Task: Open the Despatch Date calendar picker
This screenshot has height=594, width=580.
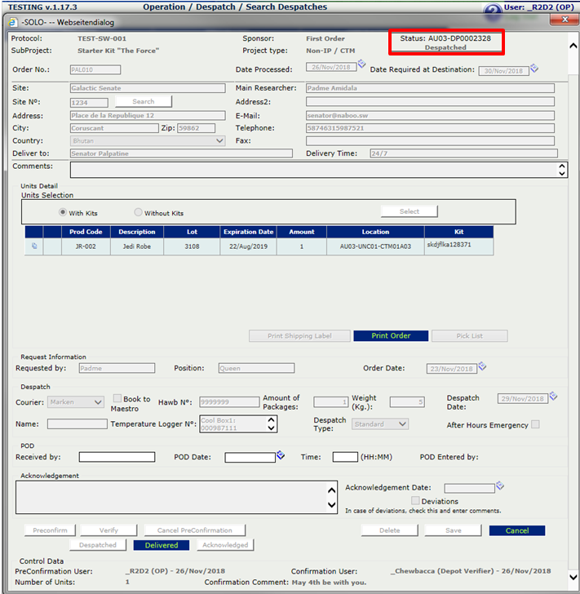Action: [x=553, y=397]
